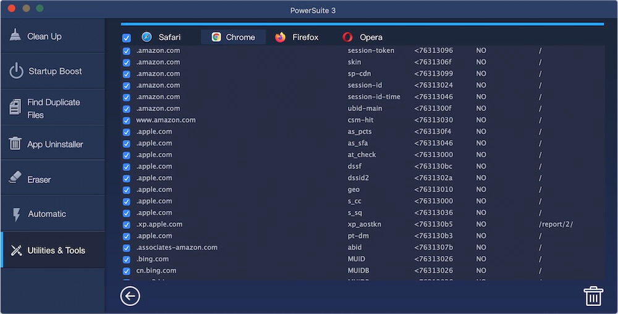Select the session-id cookie name

click(x=365, y=85)
